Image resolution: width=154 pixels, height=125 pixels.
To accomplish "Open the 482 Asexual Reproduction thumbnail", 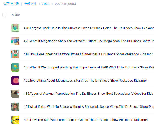I will click(15, 94).
